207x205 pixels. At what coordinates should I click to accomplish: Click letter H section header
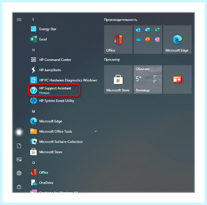pyautogui.click(x=33, y=50)
